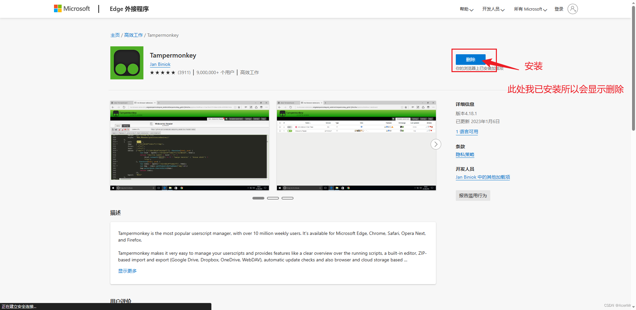Select the second carousel page indicator
The height and width of the screenshot is (310, 636).
pyautogui.click(x=273, y=198)
